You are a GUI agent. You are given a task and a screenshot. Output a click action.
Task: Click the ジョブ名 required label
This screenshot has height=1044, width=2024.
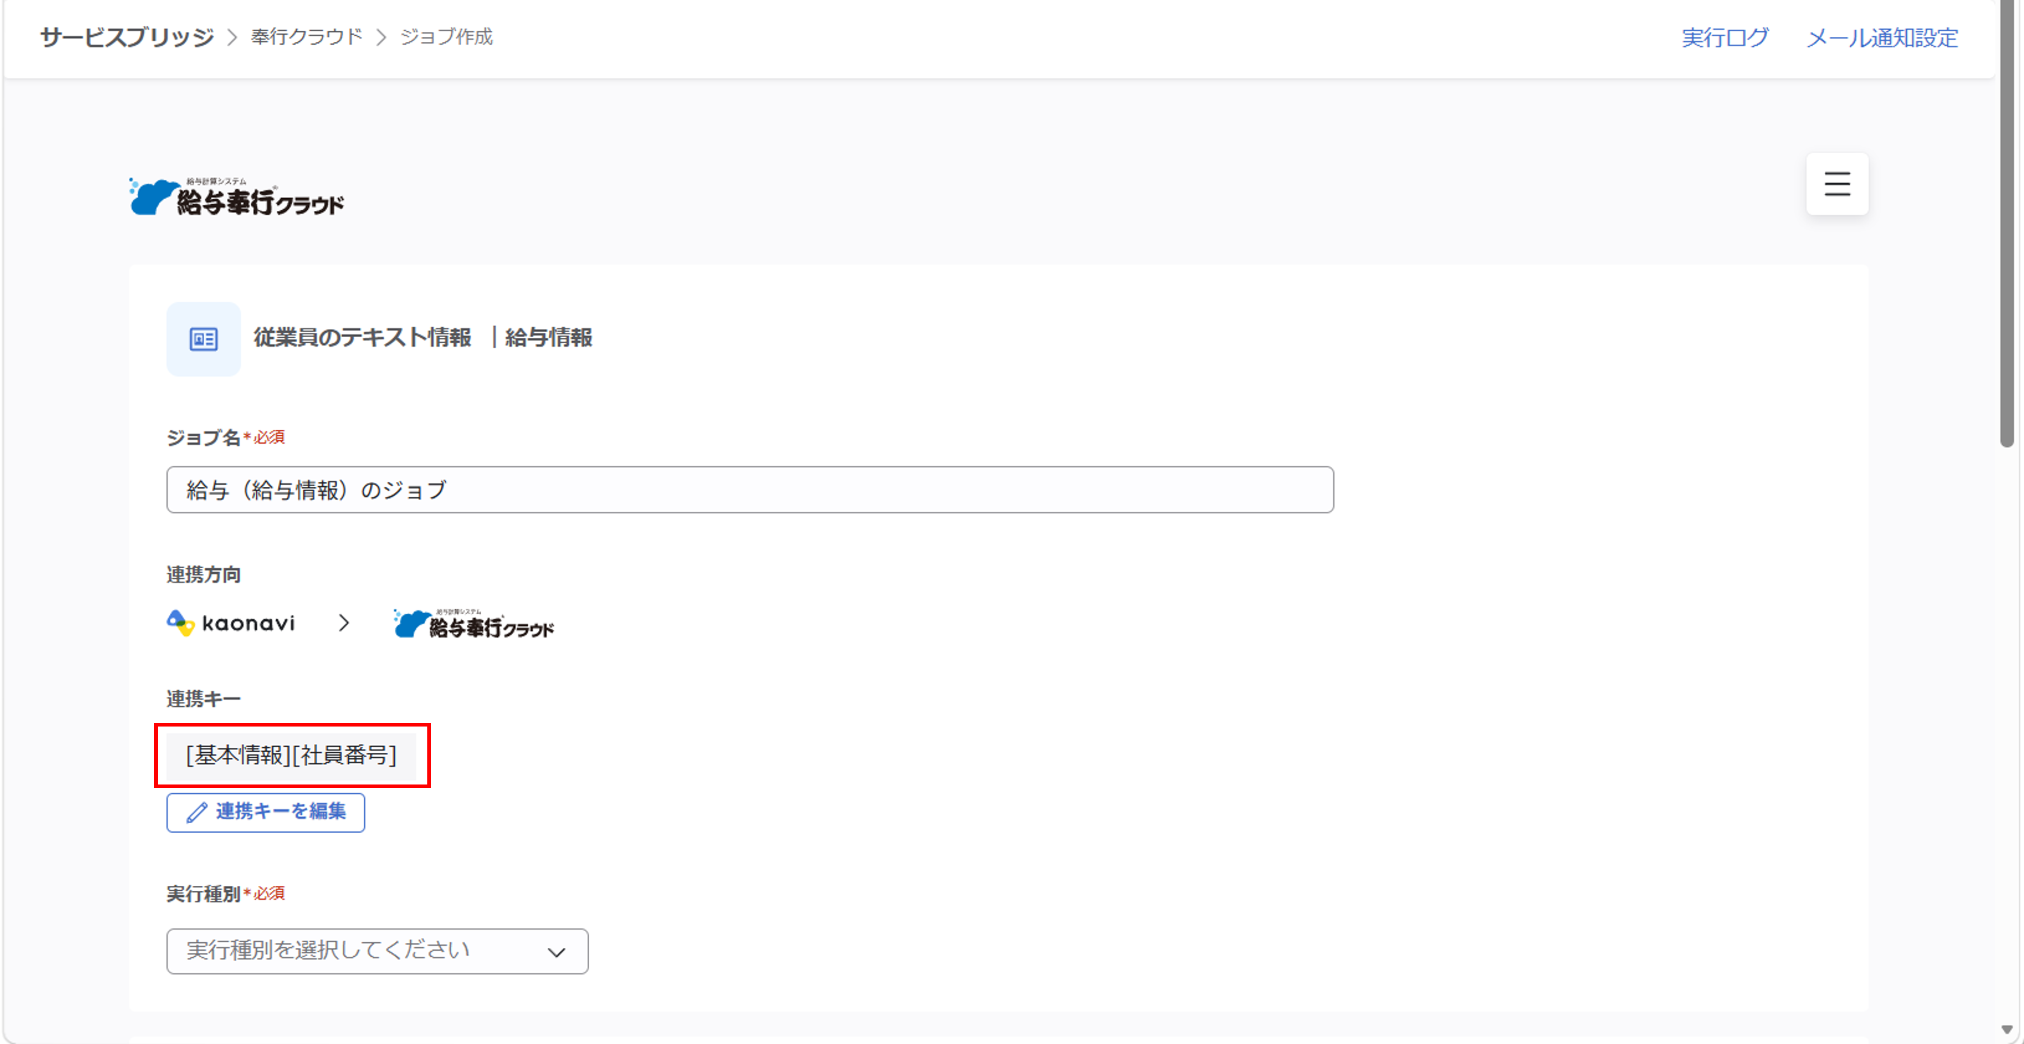225,438
